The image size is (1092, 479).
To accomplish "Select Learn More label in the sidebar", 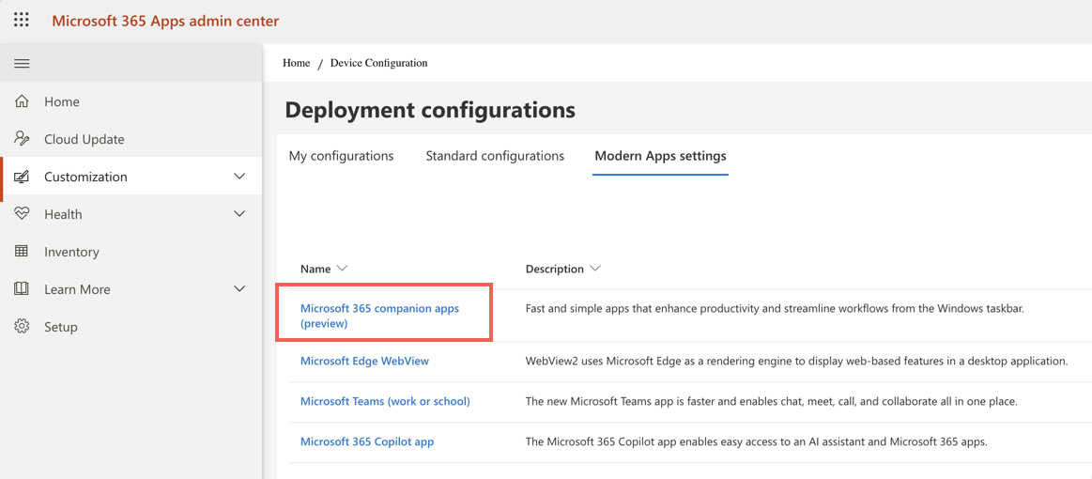I will (77, 289).
